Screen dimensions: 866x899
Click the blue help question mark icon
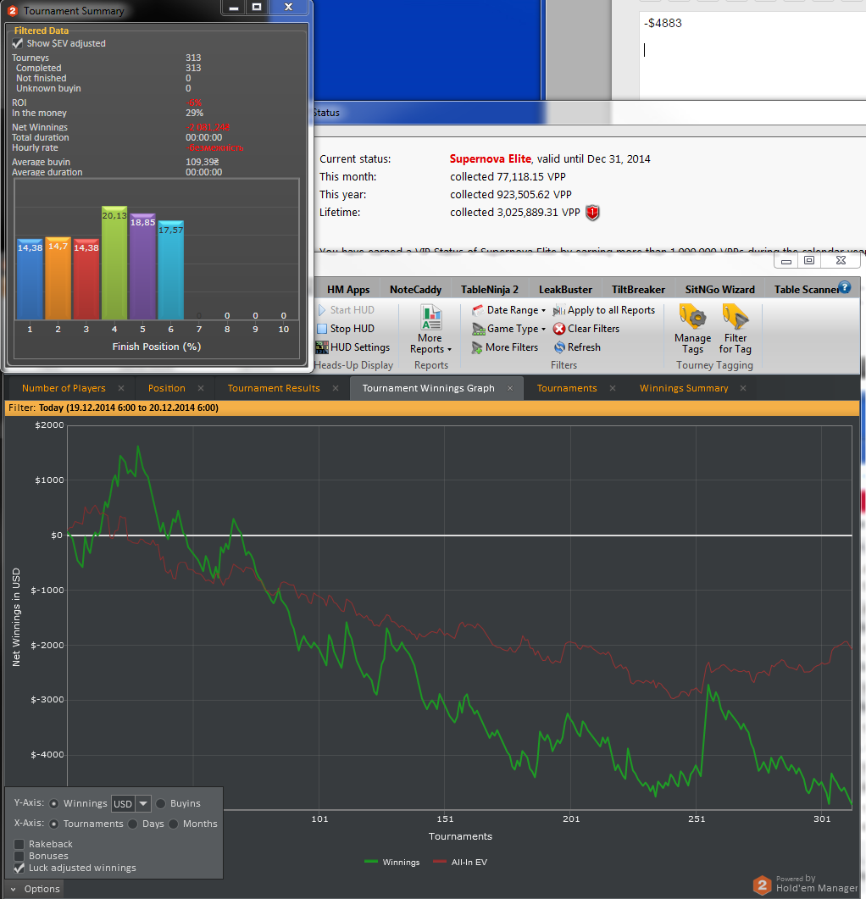pyautogui.click(x=844, y=287)
